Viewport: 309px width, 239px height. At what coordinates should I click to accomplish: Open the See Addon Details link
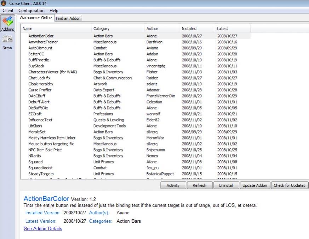[x=43, y=228]
